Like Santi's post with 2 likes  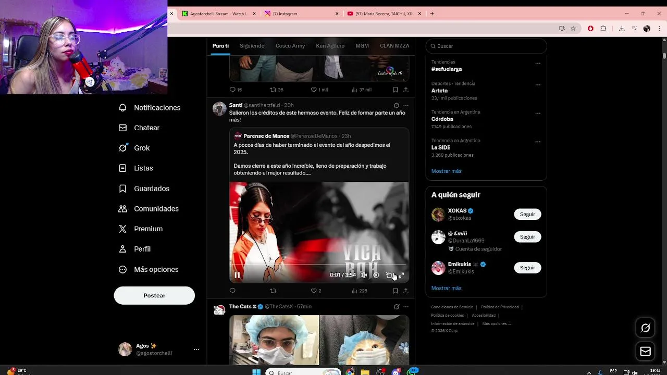[x=316, y=291]
